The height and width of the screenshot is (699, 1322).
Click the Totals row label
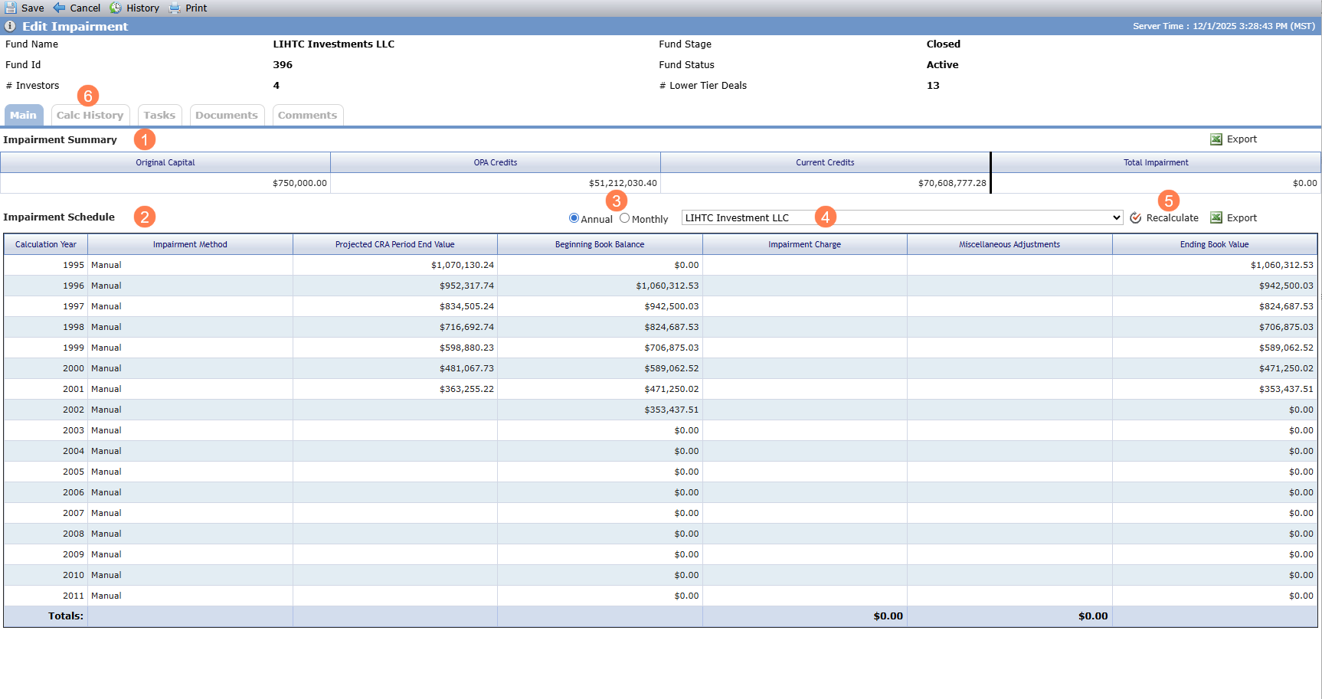pyautogui.click(x=66, y=616)
